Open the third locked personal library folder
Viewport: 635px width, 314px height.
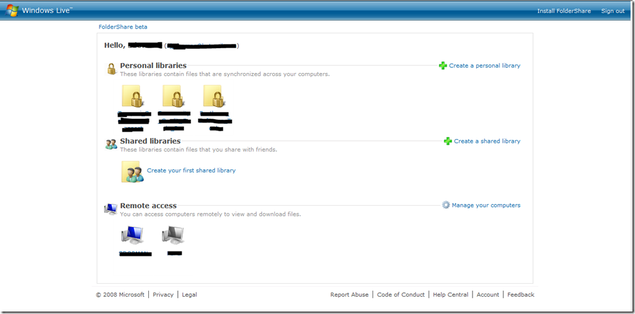[214, 96]
